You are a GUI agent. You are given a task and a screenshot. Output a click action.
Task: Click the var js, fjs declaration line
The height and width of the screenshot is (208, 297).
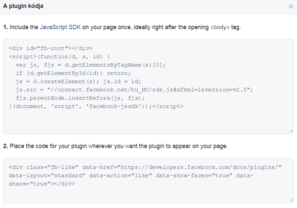[91, 65]
